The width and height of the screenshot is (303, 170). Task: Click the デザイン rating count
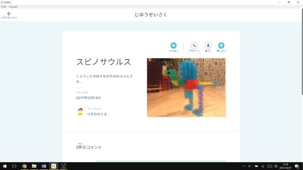(199, 51)
